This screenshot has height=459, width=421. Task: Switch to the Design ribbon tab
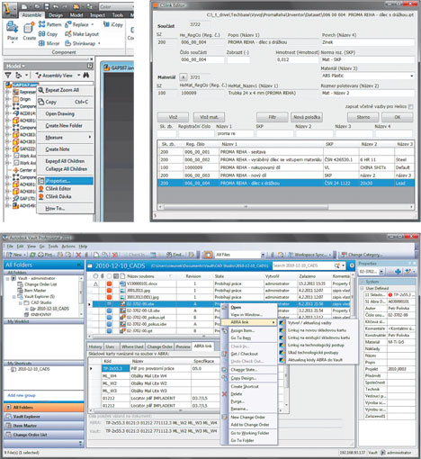click(x=56, y=15)
